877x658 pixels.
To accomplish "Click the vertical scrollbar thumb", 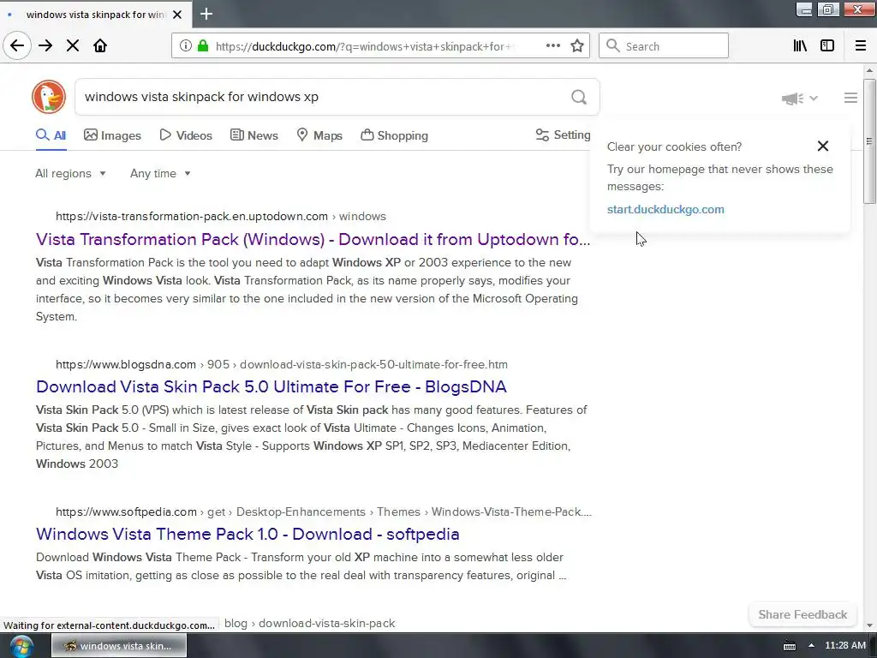I will 869,141.
